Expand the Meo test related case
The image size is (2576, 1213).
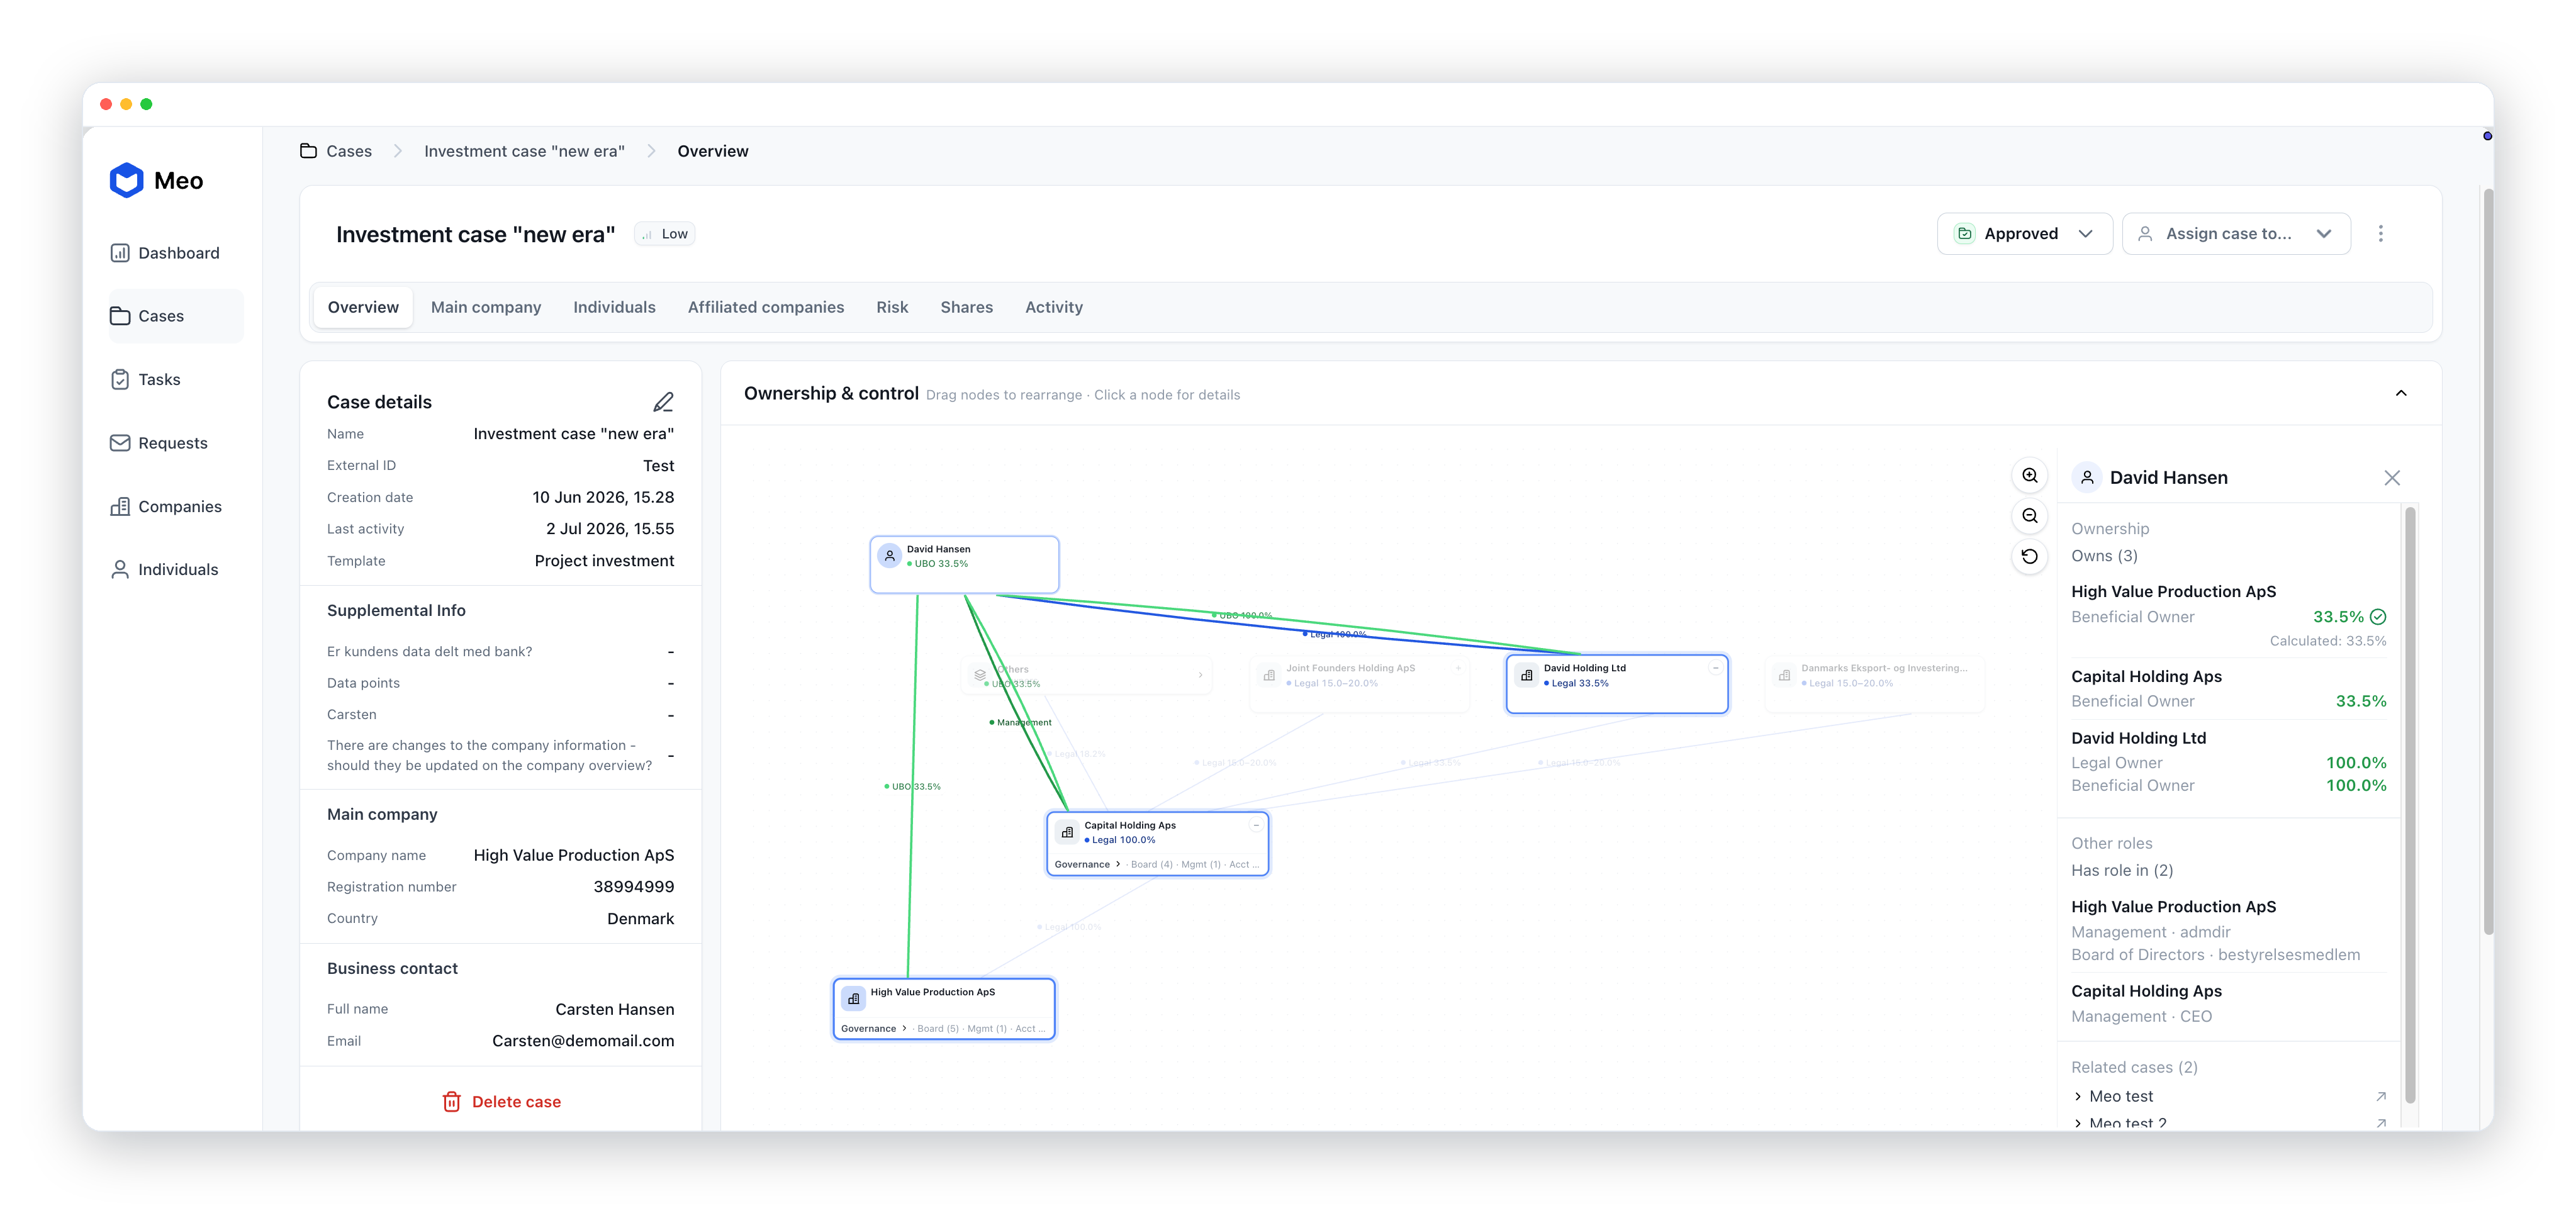coord(2077,1096)
